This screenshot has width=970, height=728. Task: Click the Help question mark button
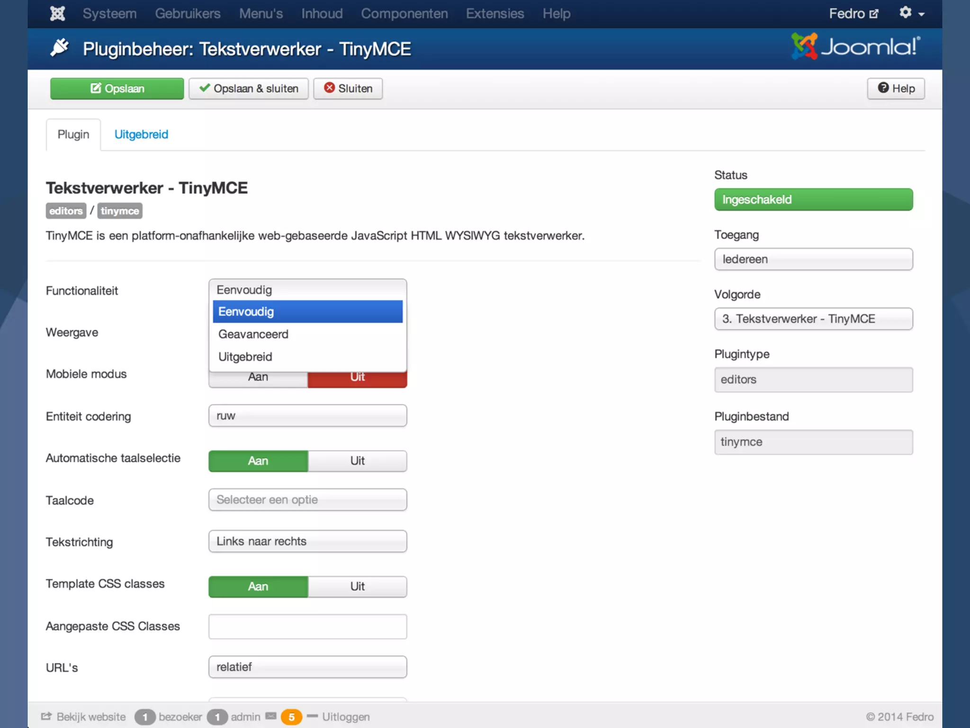pos(896,89)
